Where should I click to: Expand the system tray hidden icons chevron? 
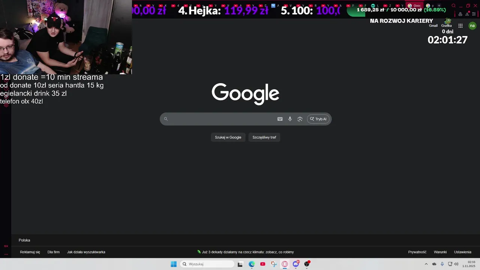(426, 264)
